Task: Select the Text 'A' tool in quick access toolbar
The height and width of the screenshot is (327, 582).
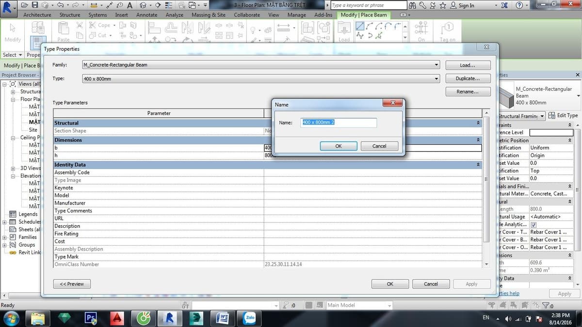Action: pyautogui.click(x=130, y=5)
